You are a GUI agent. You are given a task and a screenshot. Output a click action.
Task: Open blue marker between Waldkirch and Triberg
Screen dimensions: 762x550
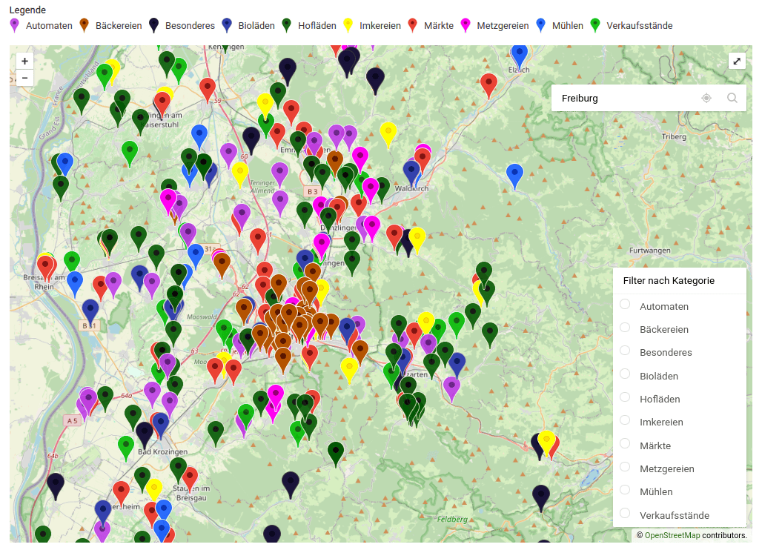(514, 174)
